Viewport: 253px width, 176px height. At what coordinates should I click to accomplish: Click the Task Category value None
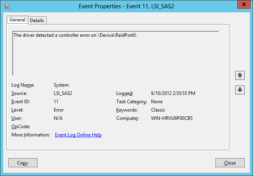coord(157,102)
